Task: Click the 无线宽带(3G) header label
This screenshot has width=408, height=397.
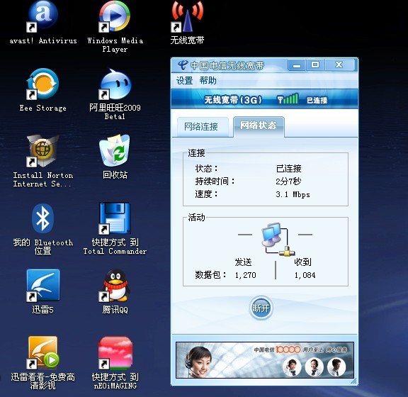Action: pos(233,100)
